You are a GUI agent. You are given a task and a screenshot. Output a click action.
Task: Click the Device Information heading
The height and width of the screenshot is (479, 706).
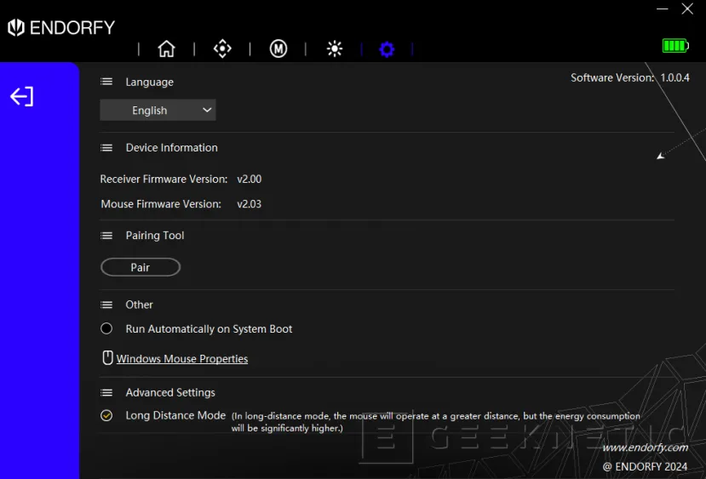[171, 147]
